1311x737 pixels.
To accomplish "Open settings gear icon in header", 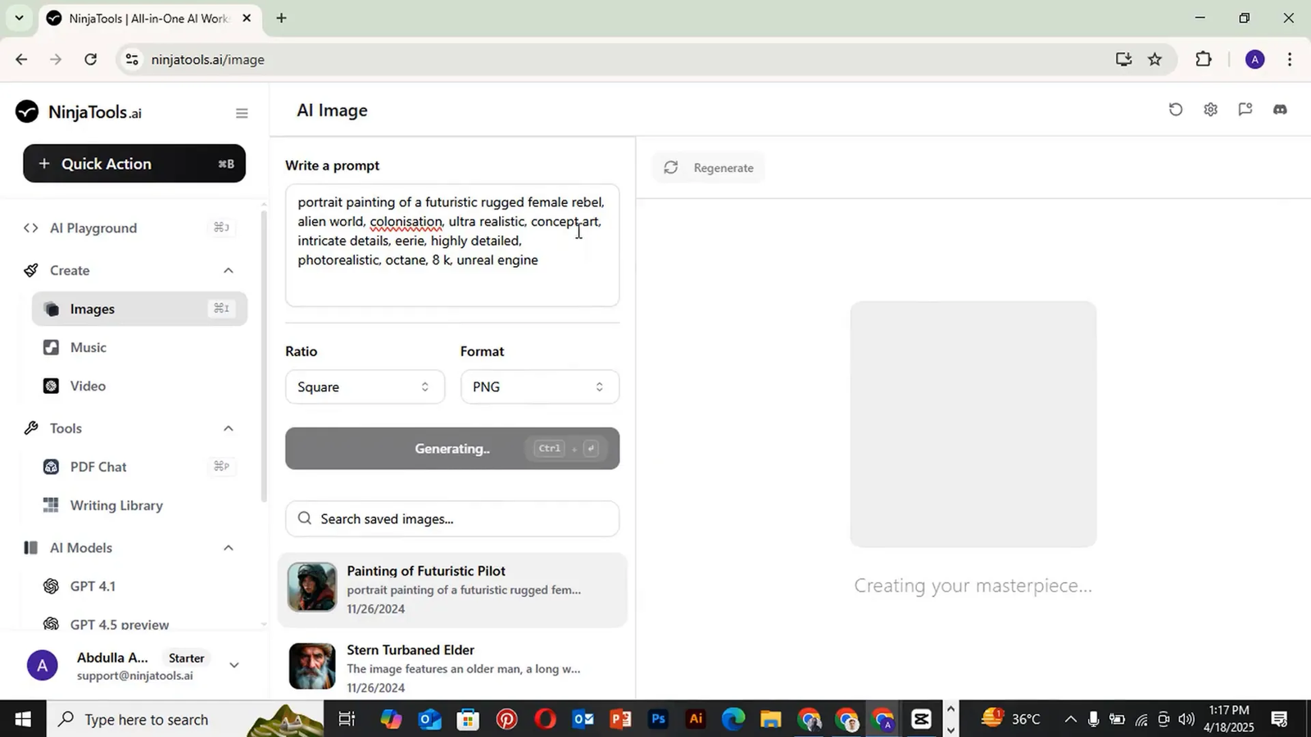I will 1210,110.
